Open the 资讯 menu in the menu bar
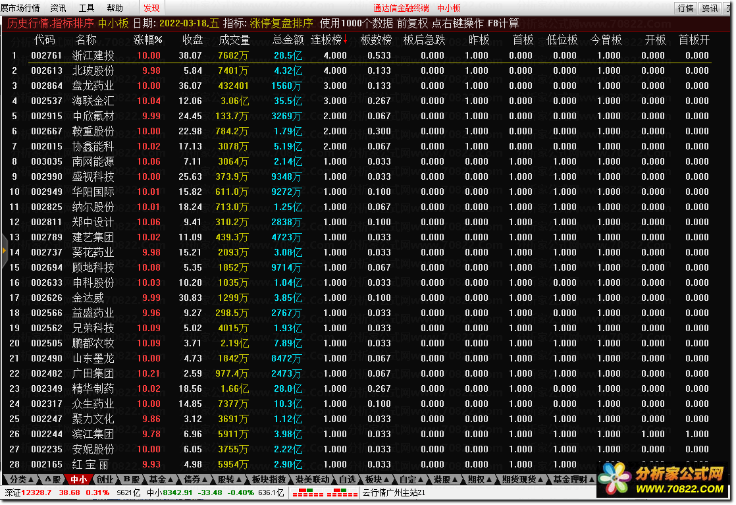The width and height of the screenshot is (736, 505). coord(58,8)
